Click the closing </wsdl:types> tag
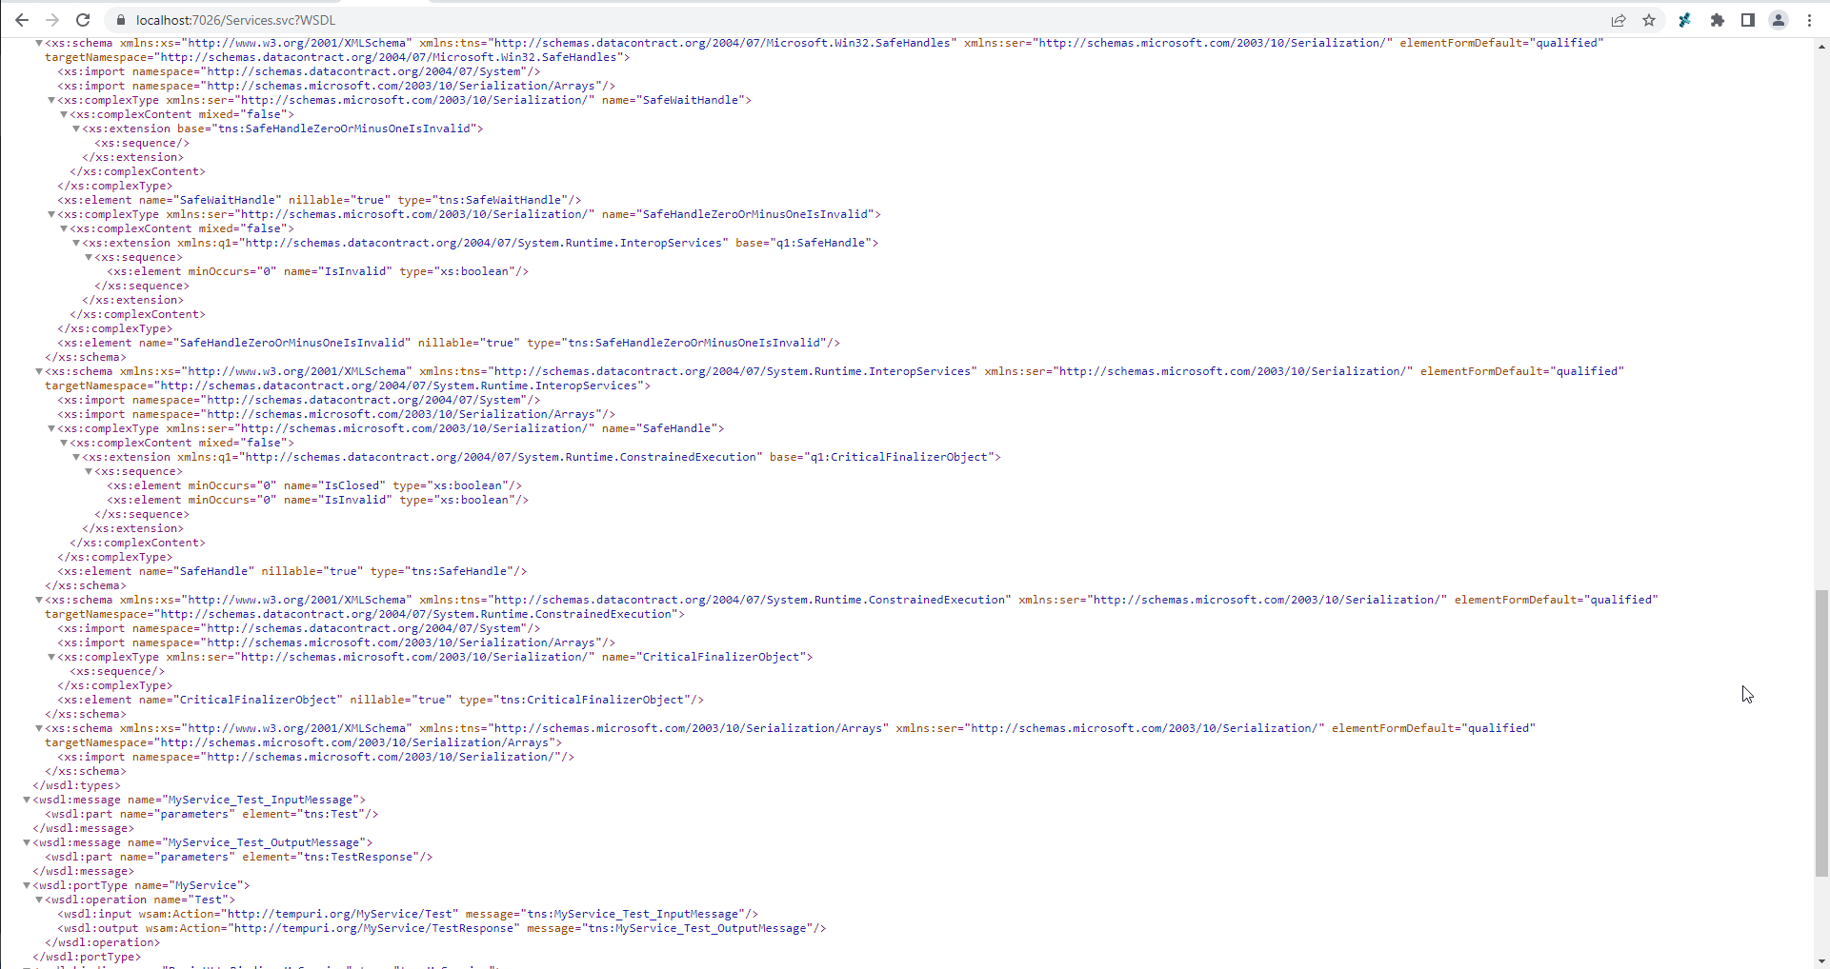Viewport: 1830px width, 969px height. click(x=77, y=785)
